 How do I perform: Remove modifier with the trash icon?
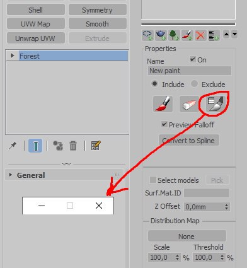click(x=73, y=146)
